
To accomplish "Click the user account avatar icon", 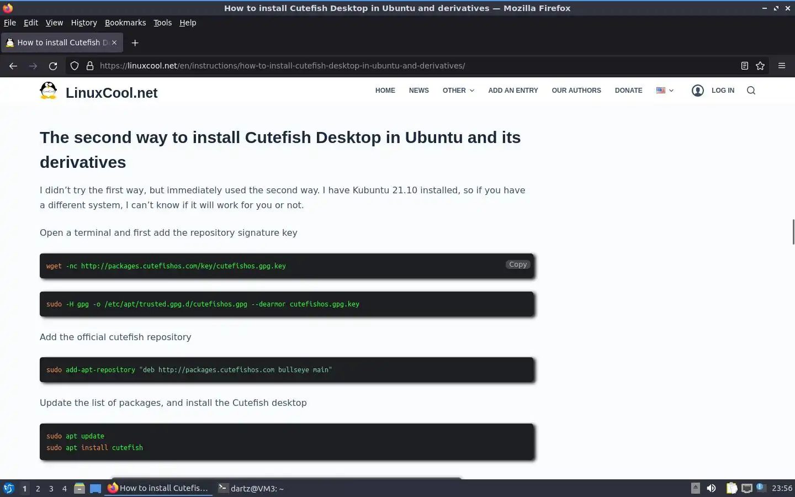I will tap(698, 91).
